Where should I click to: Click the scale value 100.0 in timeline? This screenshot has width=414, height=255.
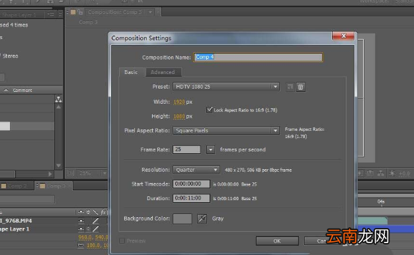click(94, 245)
